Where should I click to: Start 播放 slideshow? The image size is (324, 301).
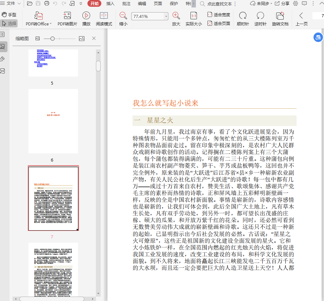click(x=86, y=19)
